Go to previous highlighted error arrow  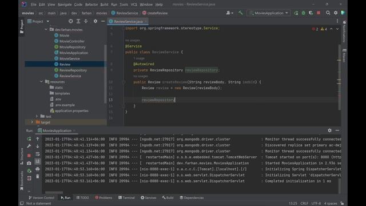tap(331, 29)
